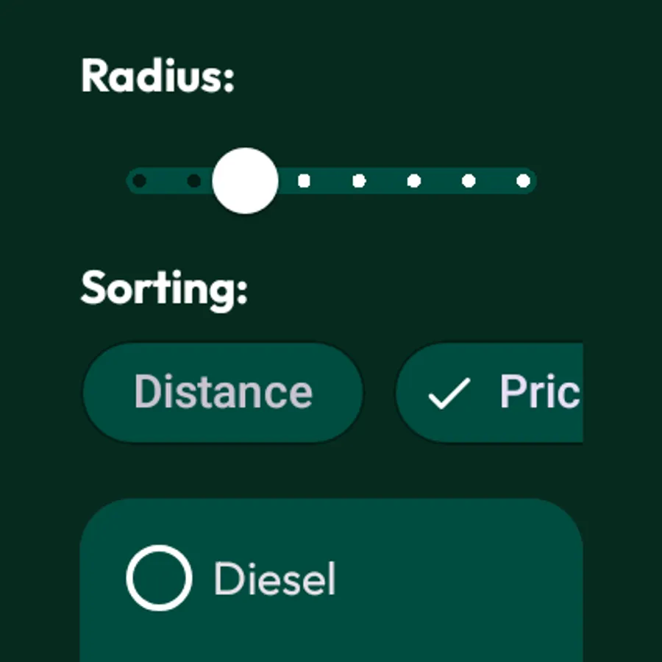The width and height of the screenshot is (662, 662).
Task: Select the seventh stop of the Radius slider
Action: tap(469, 181)
